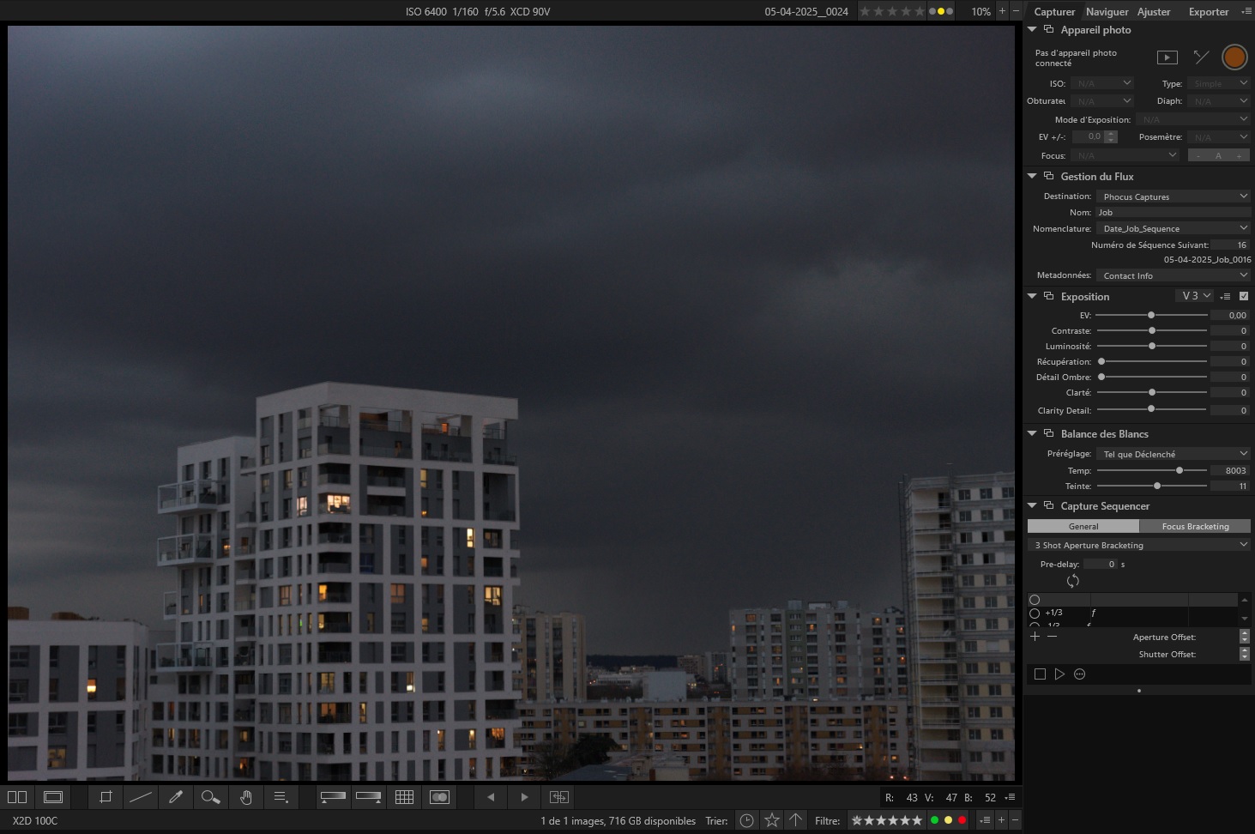Switch to Focus Bracketing mode
1255x834 pixels.
click(x=1194, y=526)
